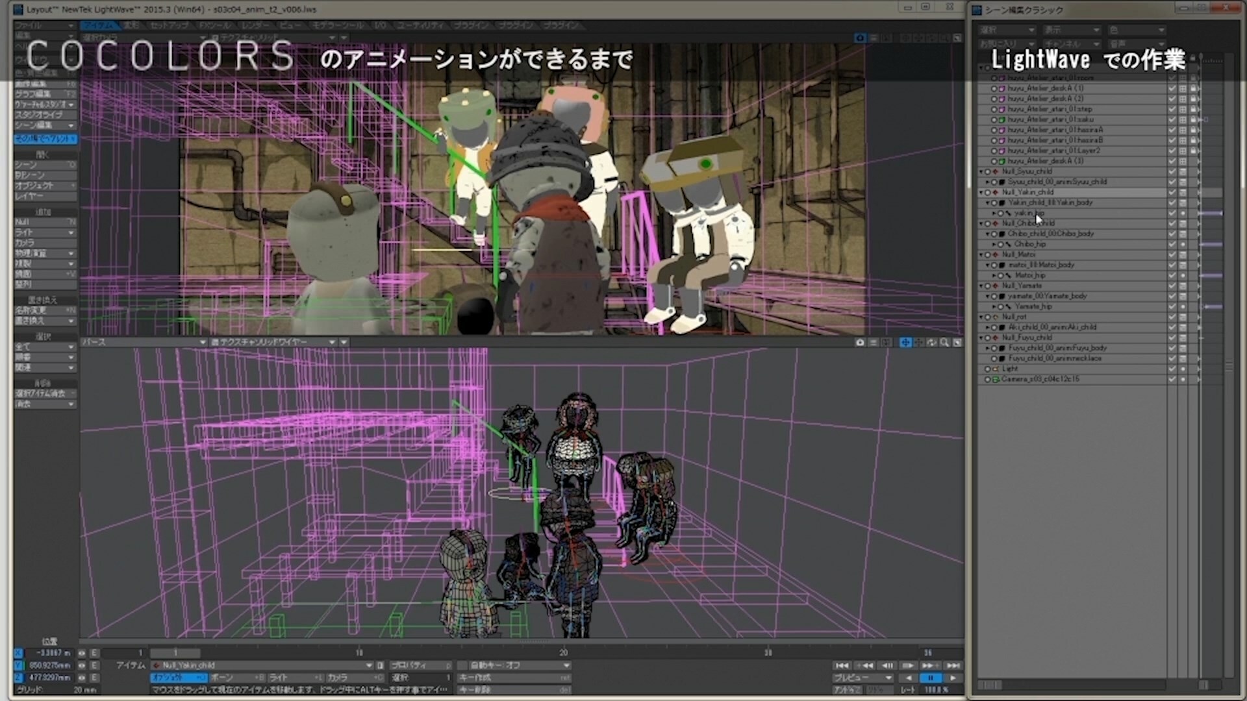1247x701 pixels.
Task: Rewind to the first frame
Action: 842,665
